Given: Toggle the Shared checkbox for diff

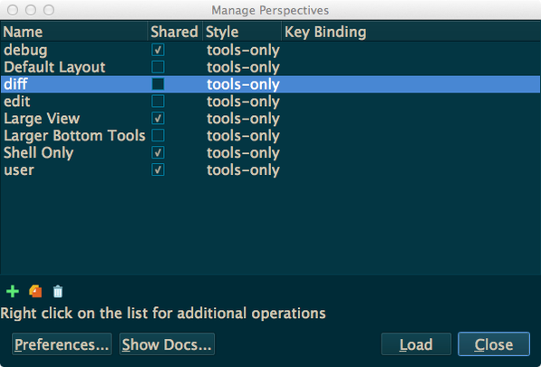Looking at the screenshot, I should pos(158,84).
